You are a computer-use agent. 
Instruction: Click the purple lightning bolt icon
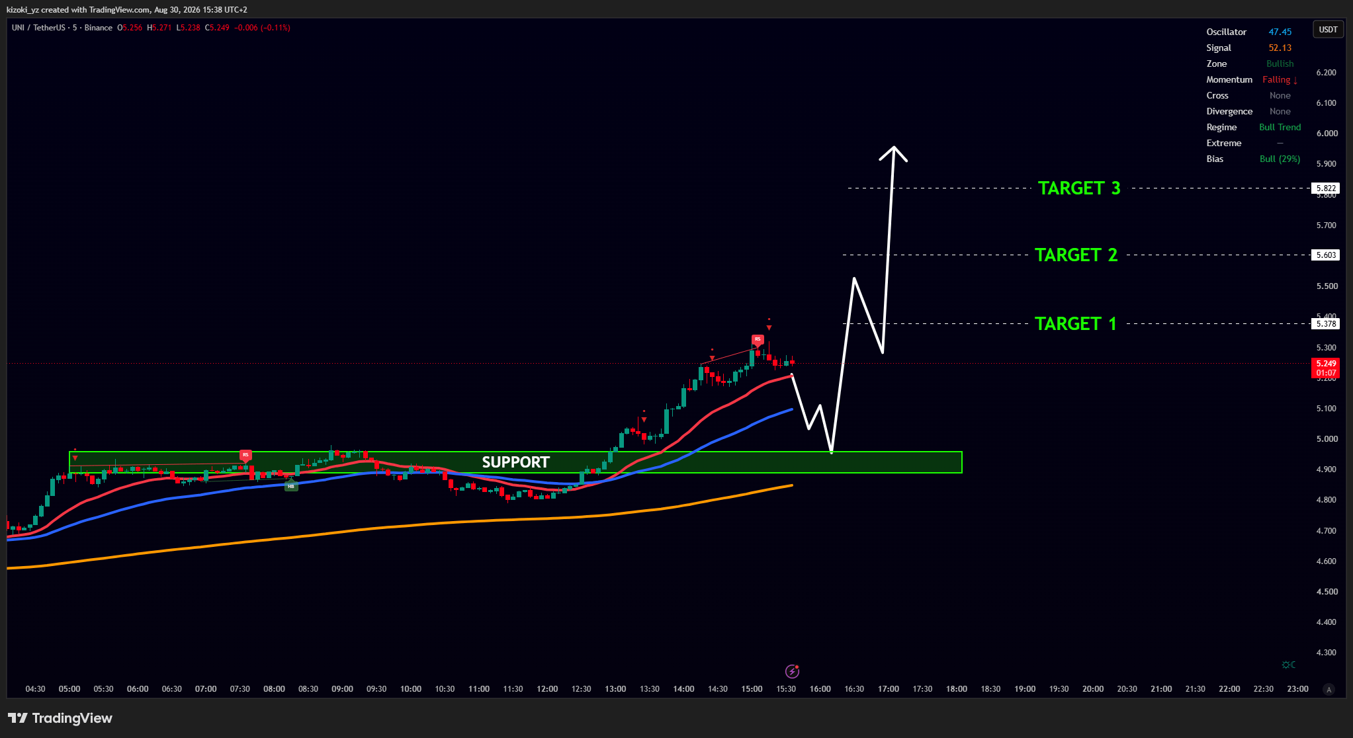pyautogui.click(x=792, y=671)
